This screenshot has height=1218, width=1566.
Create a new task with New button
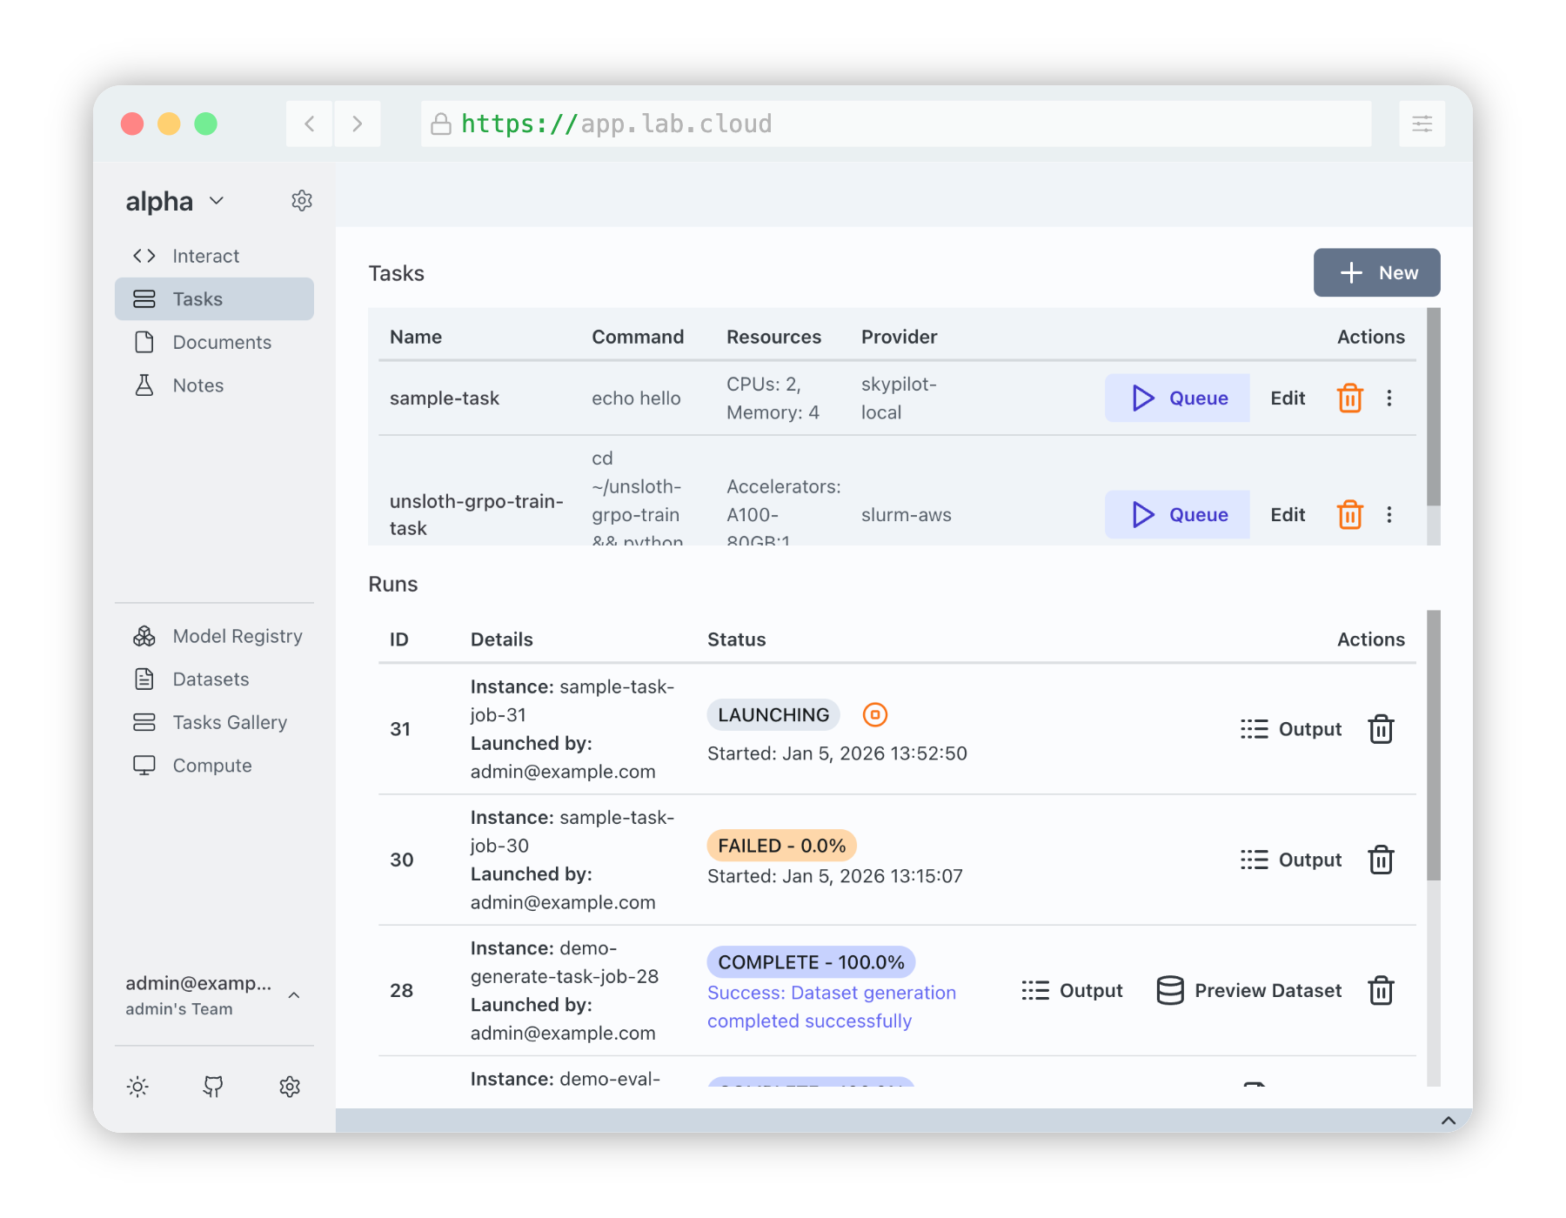[1376, 273]
